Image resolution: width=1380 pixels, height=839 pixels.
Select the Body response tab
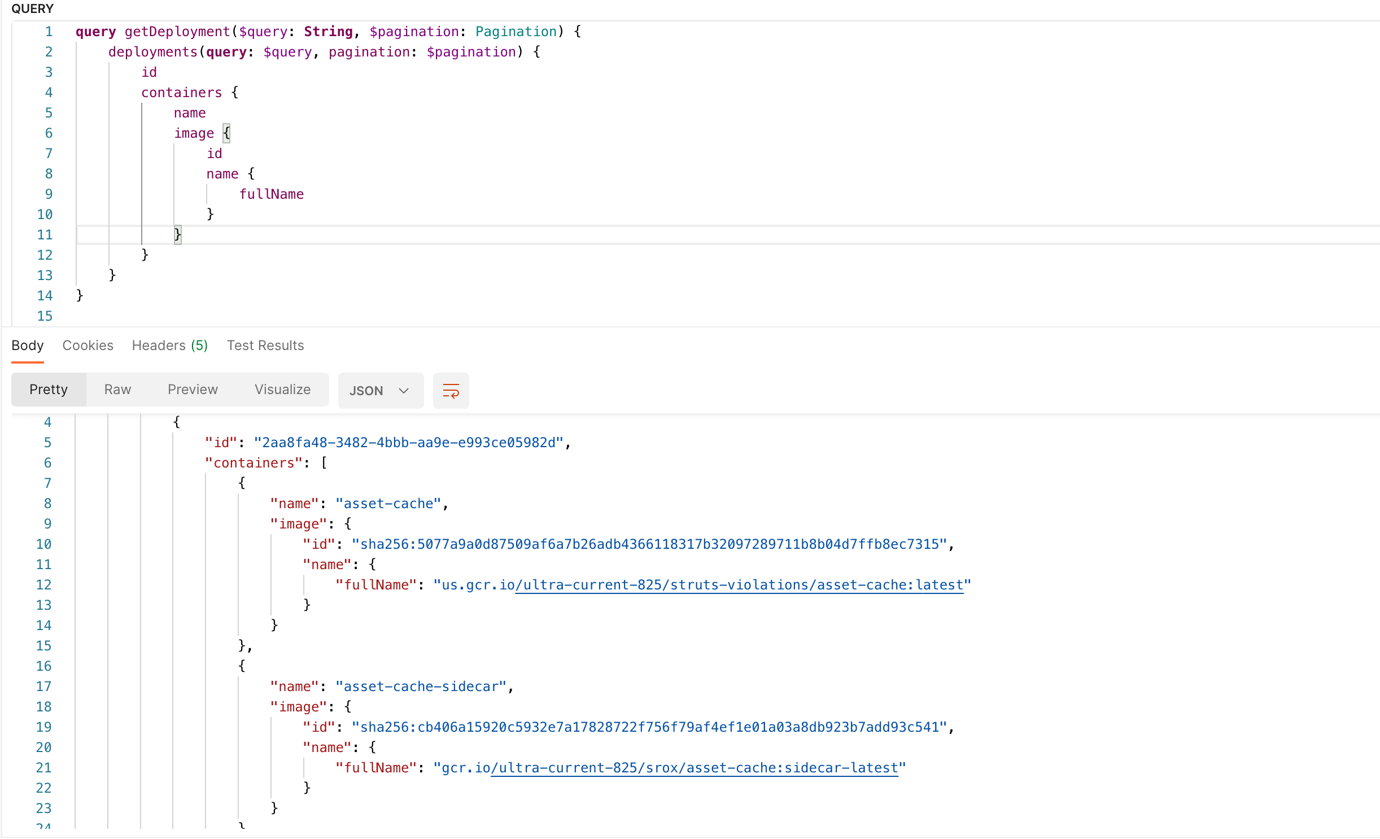[27, 346]
